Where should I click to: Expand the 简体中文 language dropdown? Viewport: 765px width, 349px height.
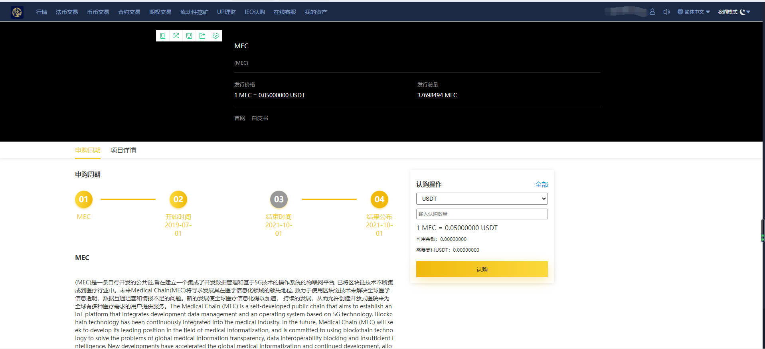coord(694,12)
